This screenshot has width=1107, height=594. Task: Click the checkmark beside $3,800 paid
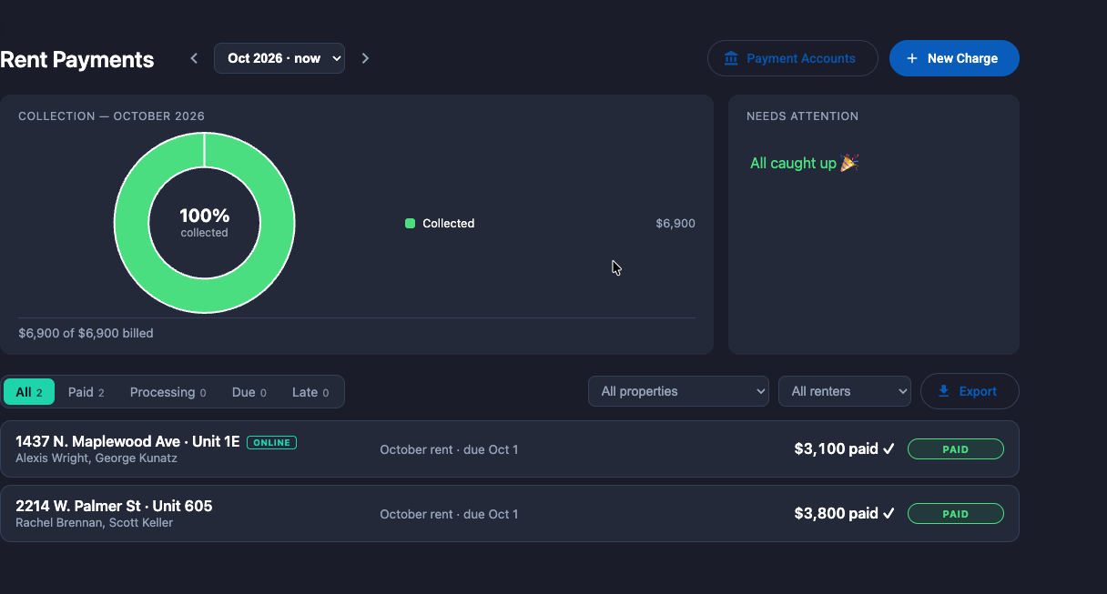(x=889, y=513)
